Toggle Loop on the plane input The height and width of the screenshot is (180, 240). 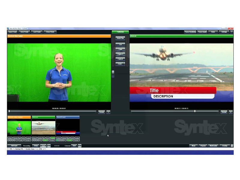tap(53, 138)
